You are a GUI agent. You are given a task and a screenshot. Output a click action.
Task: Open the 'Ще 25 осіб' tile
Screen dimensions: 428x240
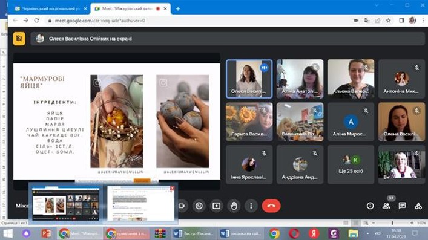pyautogui.click(x=351, y=164)
